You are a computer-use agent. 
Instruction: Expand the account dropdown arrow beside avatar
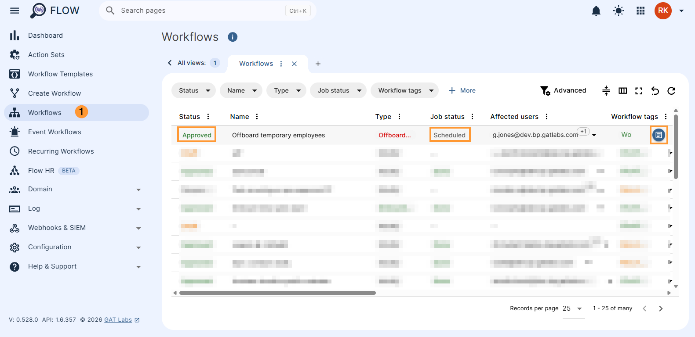point(681,11)
